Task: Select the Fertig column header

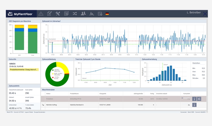Action: coord(152,94)
